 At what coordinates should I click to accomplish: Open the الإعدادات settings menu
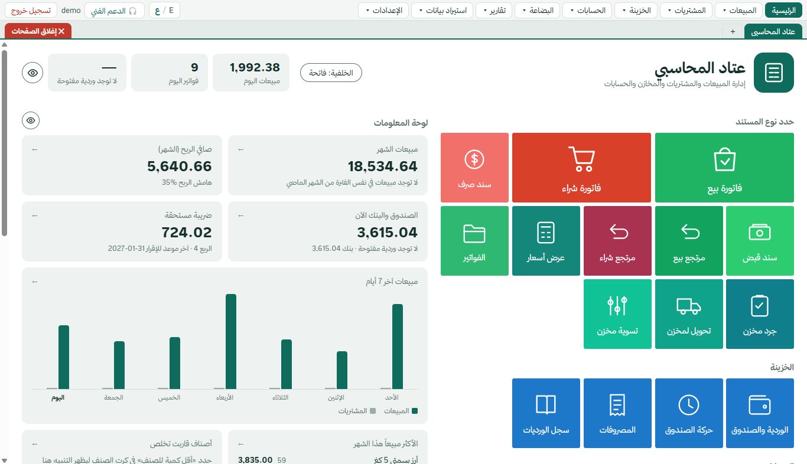(x=384, y=10)
